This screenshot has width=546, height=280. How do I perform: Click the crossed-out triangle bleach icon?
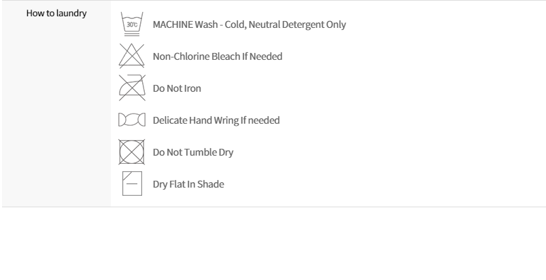point(131,56)
